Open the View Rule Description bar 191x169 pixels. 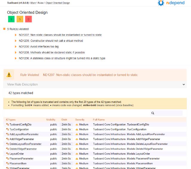tap(95, 84)
